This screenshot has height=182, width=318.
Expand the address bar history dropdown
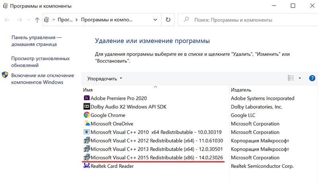[x=155, y=19]
